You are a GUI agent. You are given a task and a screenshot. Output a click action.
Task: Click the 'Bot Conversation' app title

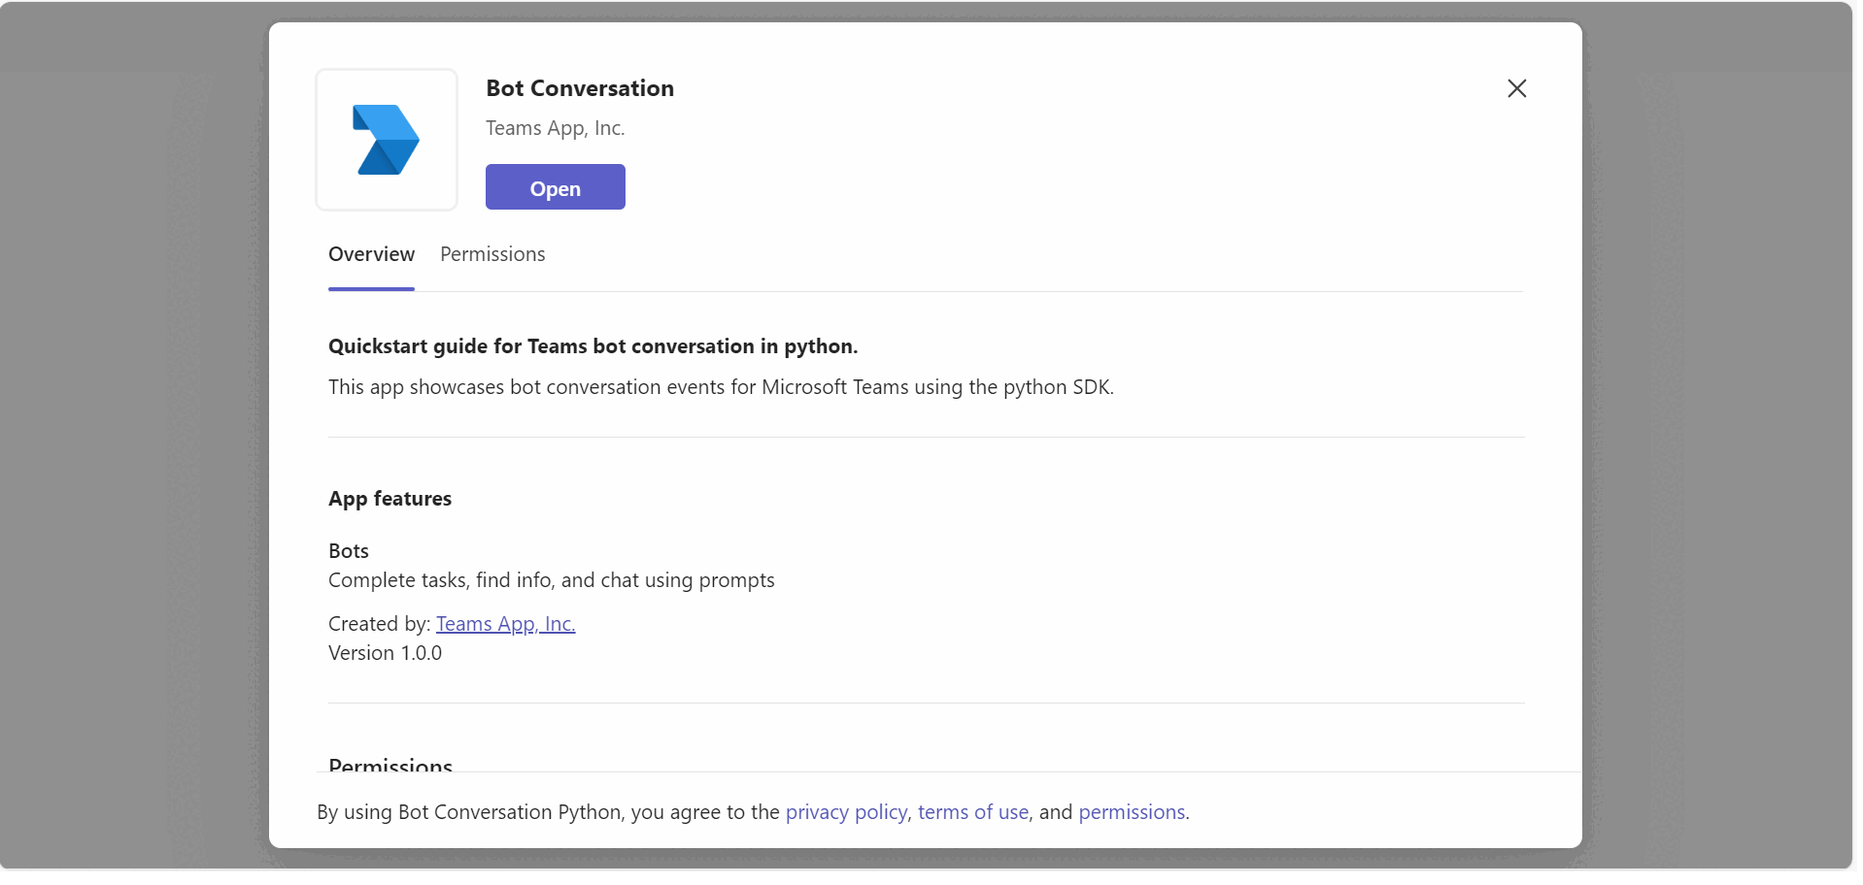pos(580,88)
